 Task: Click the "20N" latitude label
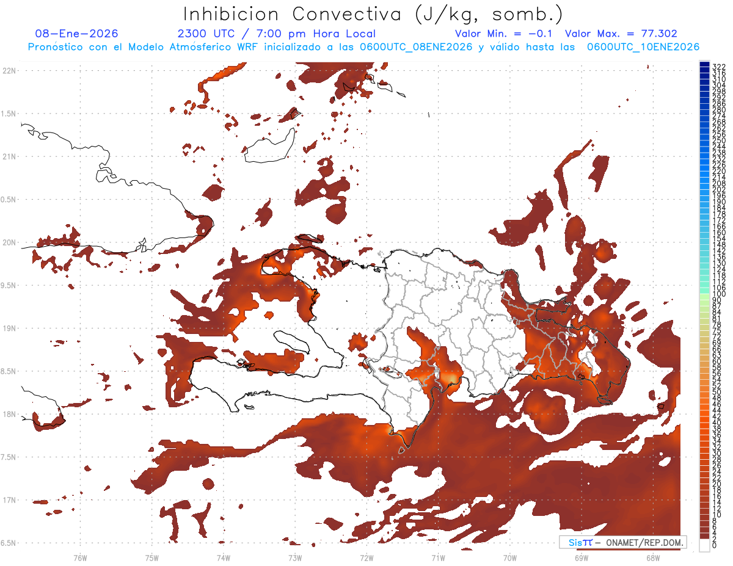point(9,242)
